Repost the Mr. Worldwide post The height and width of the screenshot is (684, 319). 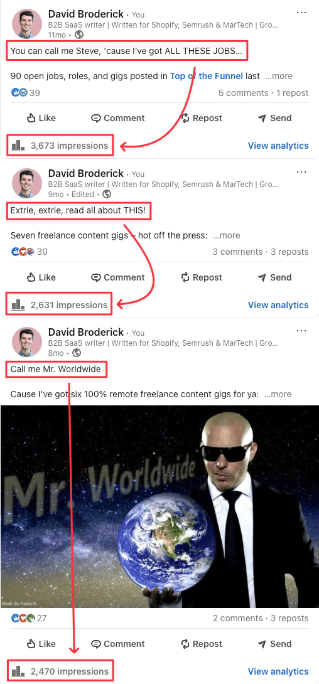coord(201,644)
